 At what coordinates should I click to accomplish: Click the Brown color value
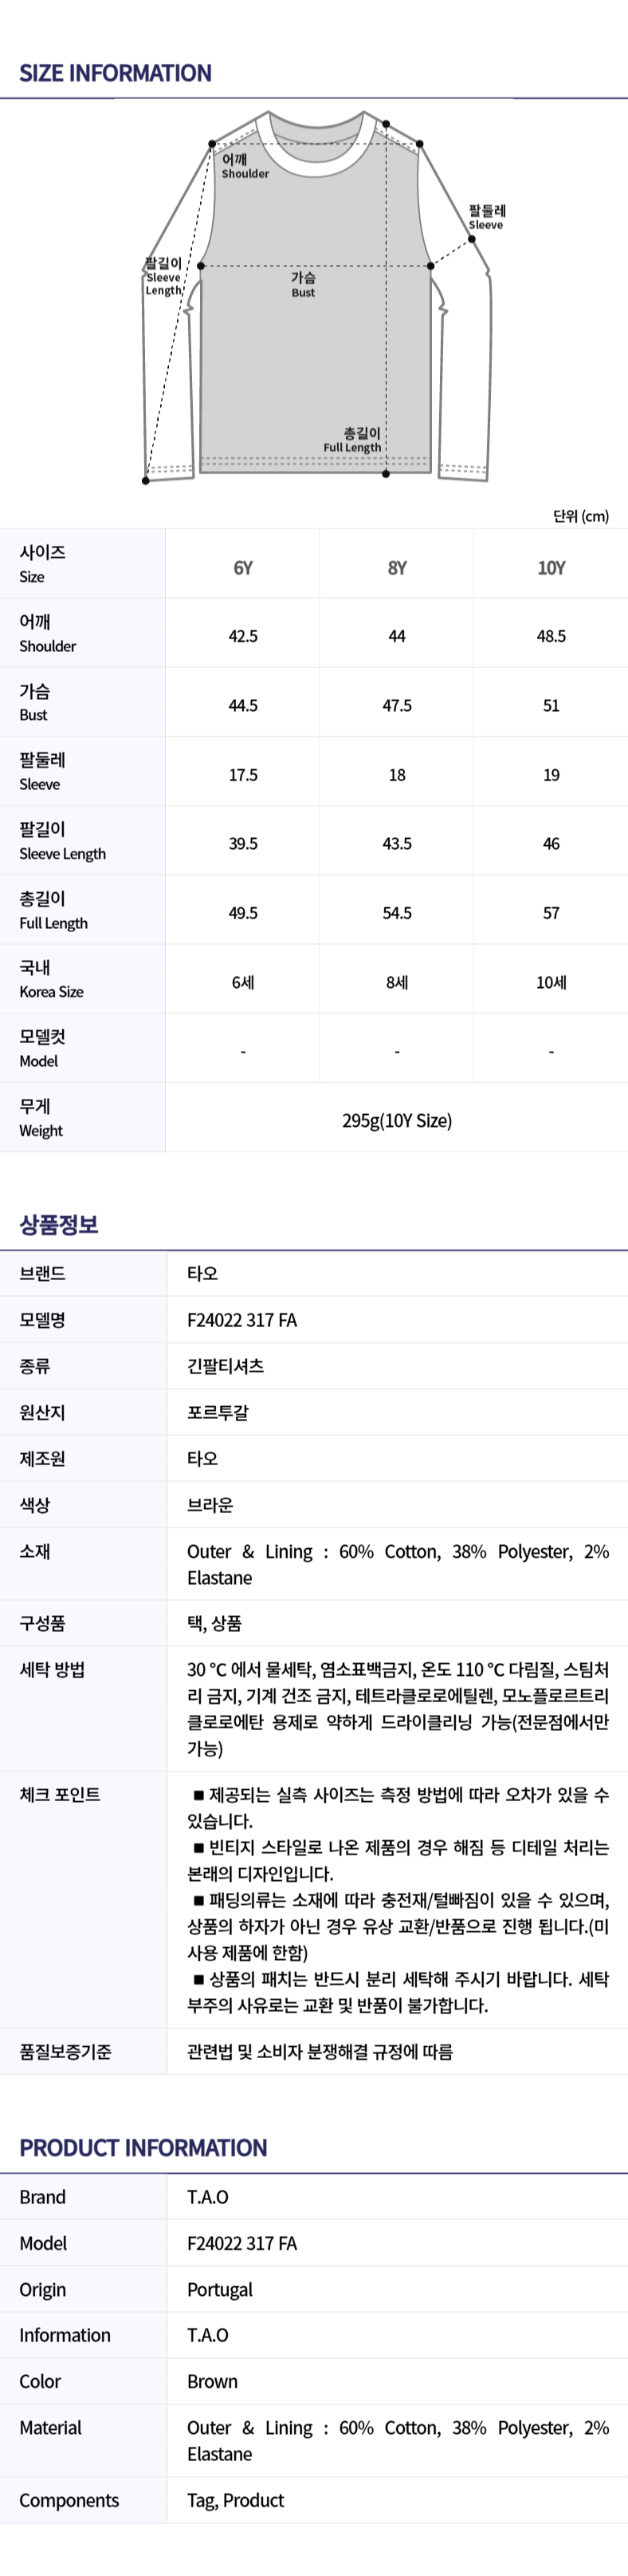(212, 2381)
